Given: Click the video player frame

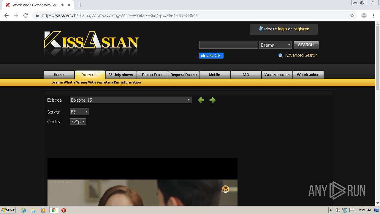Looking at the screenshot, I should [142, 182].
